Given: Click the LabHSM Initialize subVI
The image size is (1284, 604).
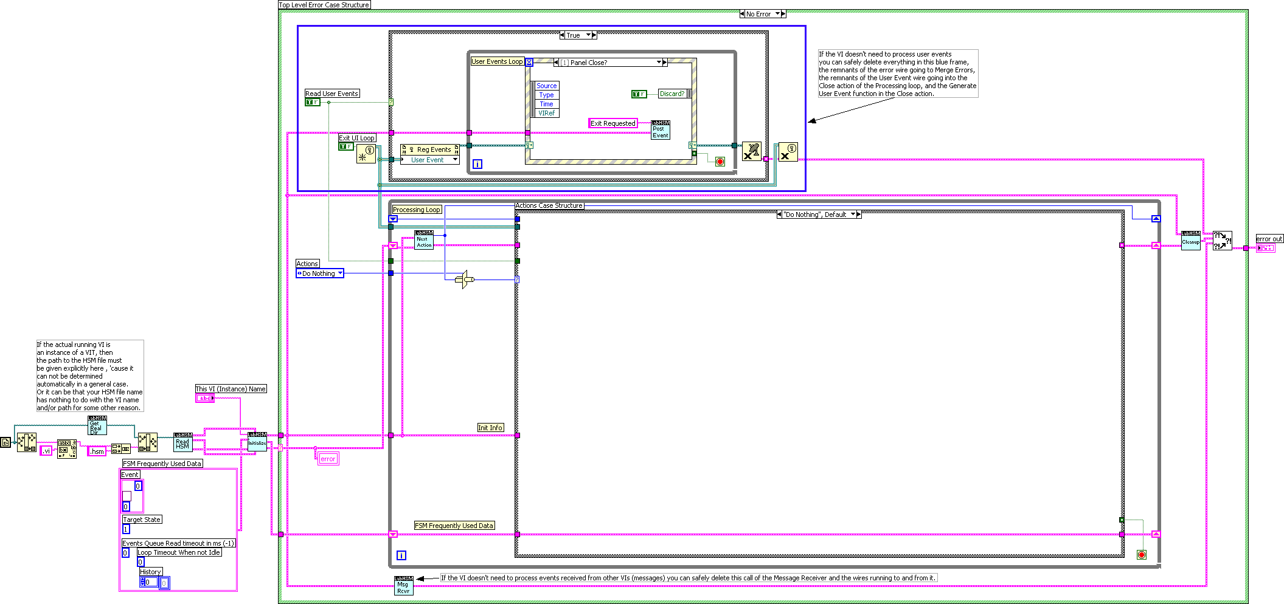Looking at the screenshot, I should tap(257, 442).
